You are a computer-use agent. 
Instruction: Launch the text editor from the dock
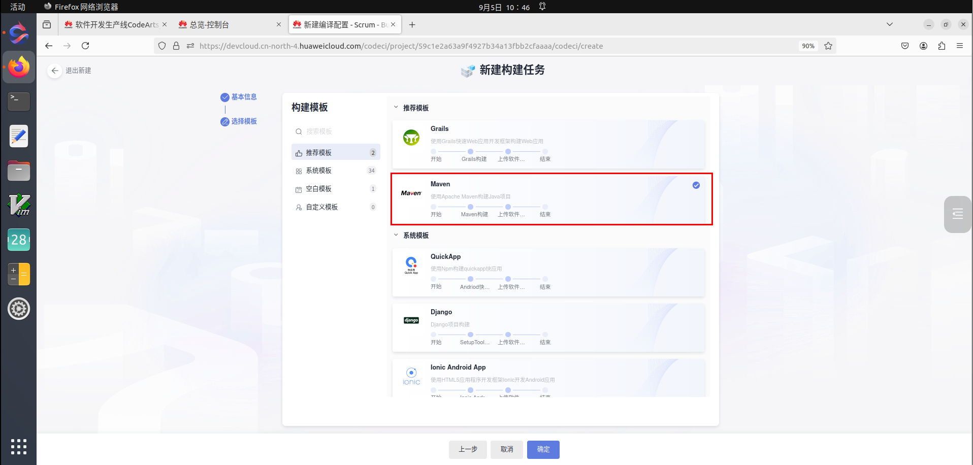[19, 136]
